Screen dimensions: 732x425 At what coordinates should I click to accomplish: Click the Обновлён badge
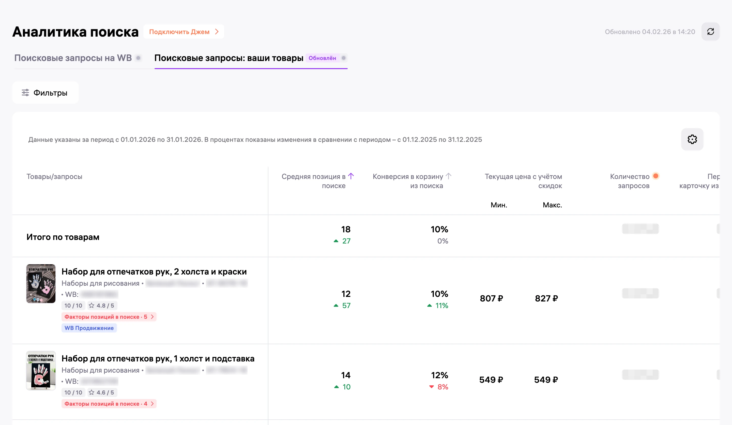322,58
